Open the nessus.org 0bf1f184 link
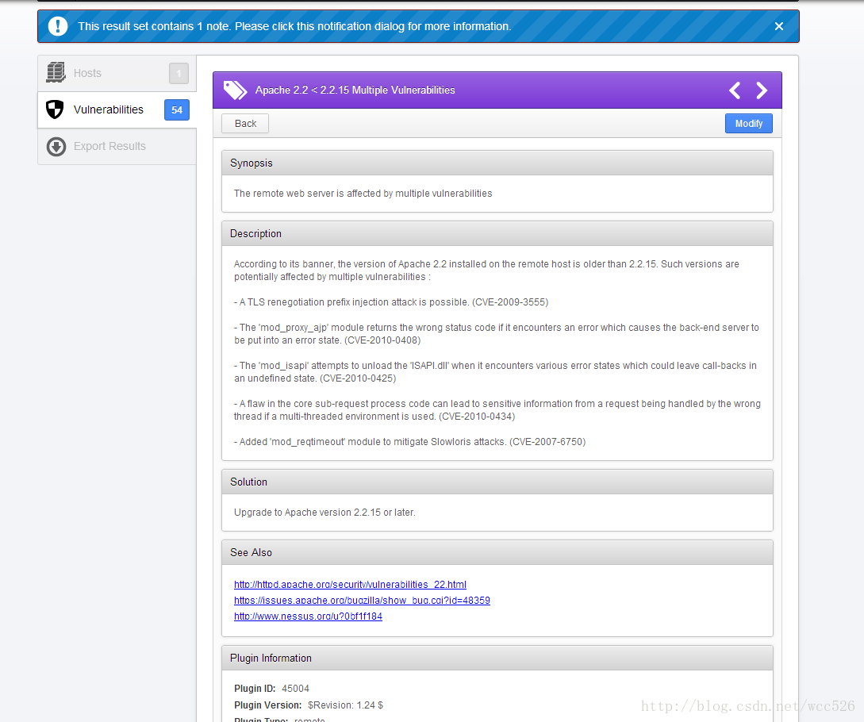This screenshot has width=864, height=722. coord(308,616)
